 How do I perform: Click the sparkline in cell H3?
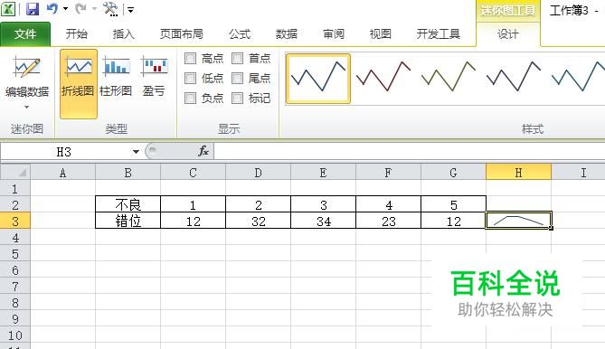pos(518,221)
